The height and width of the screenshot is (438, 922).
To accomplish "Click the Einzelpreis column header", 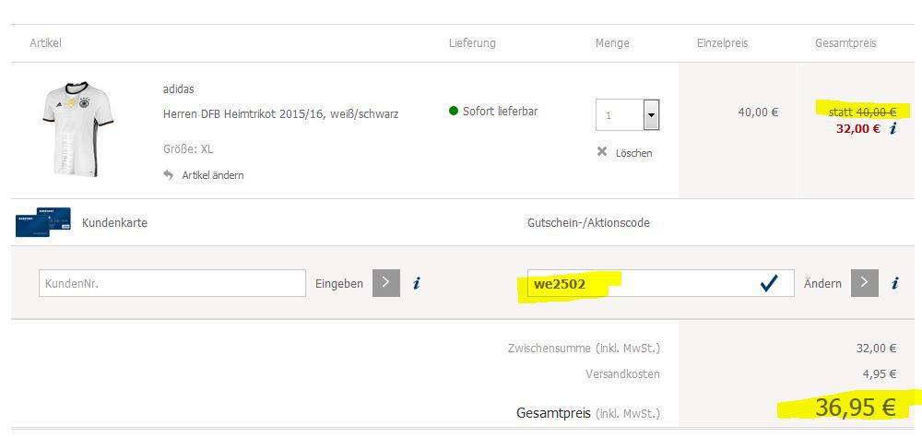I will [x=722, y=43].
